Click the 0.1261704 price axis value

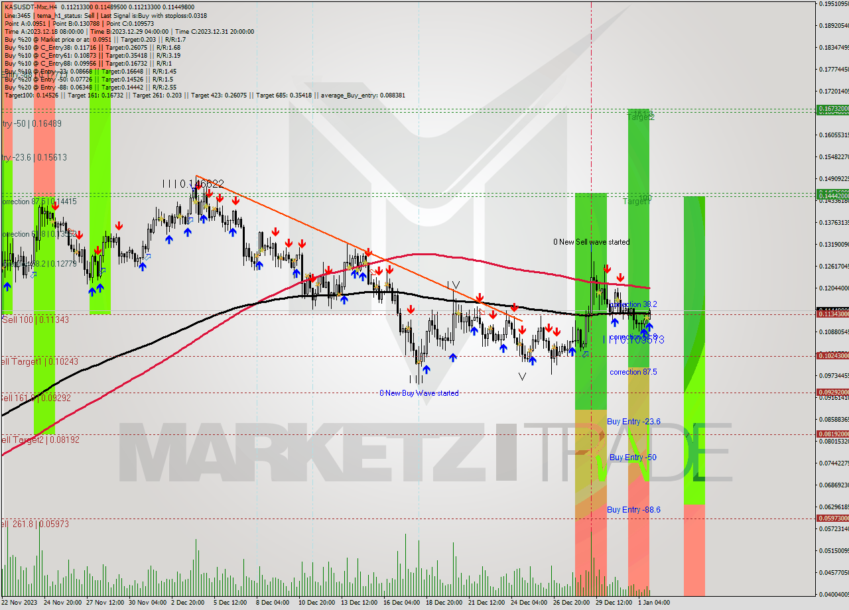click(x=834, y=266)
